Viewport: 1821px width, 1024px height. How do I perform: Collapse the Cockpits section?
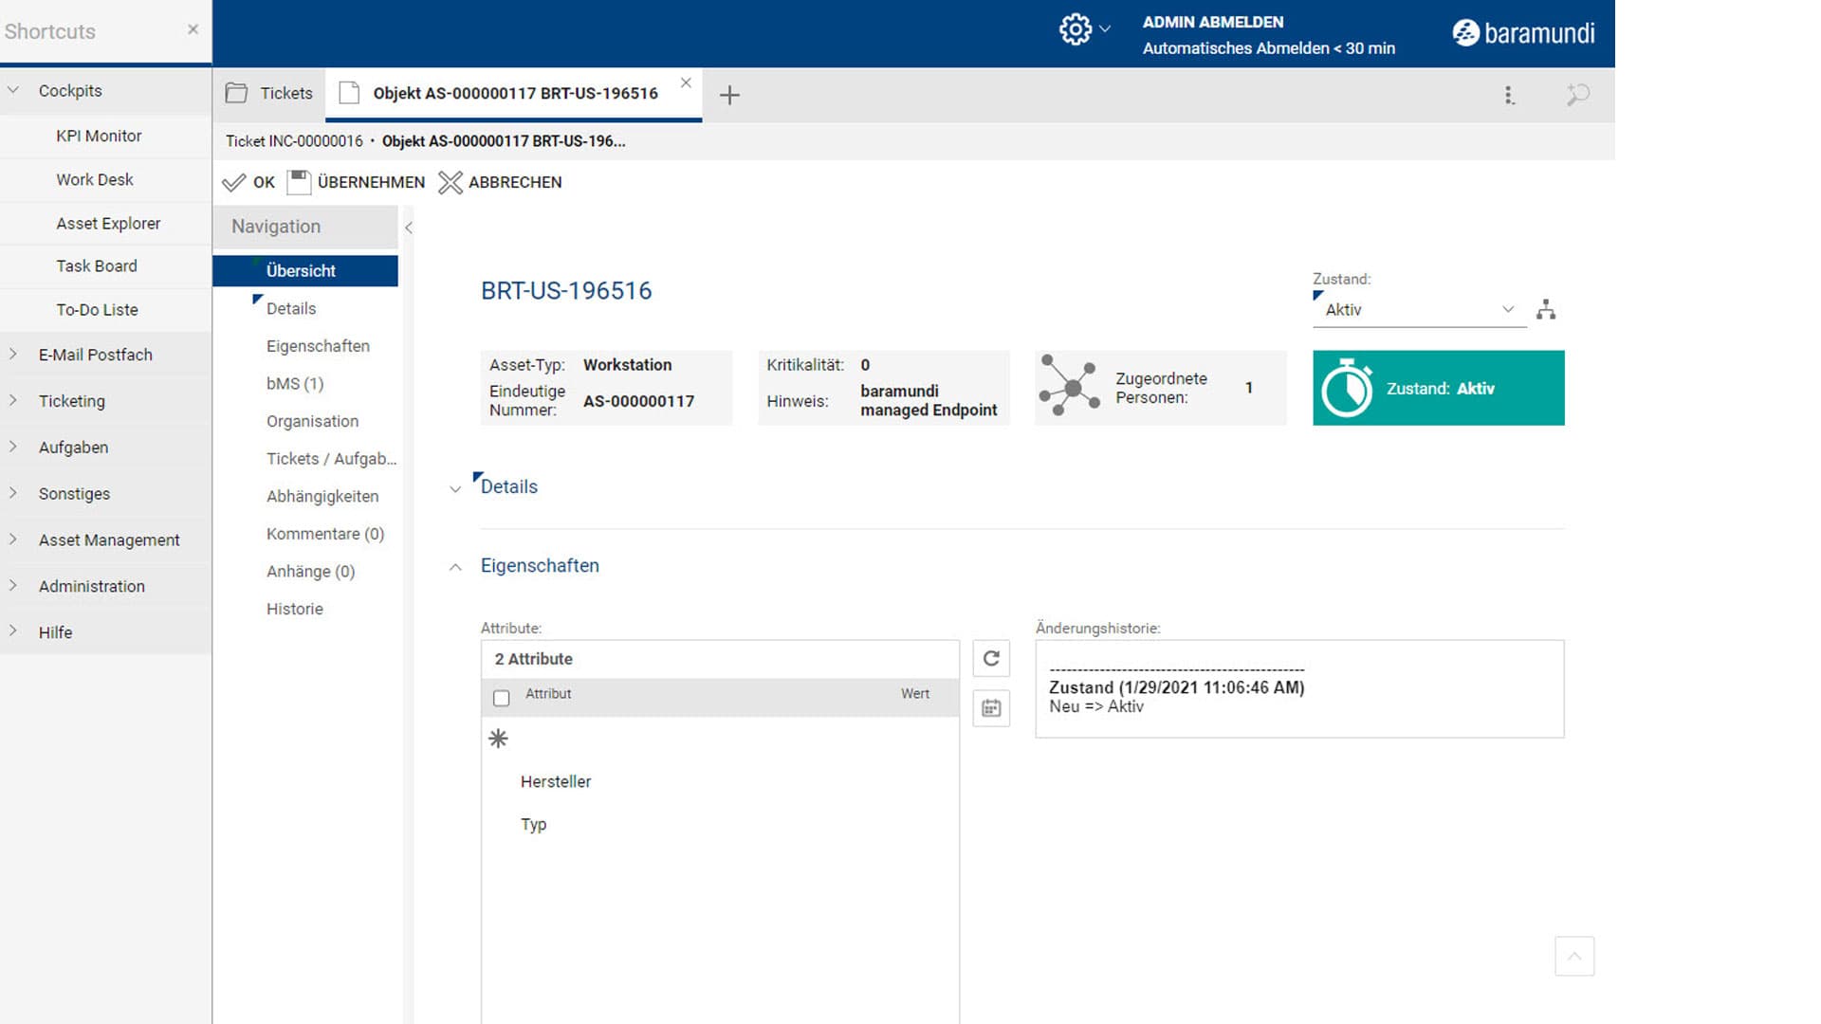click(13, 91)
